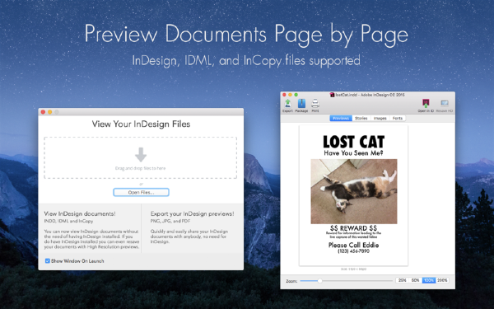Image resolution: width=494 pixels, height=309 pixels.
Task: Click the Resave HD icon
Action: tap(445, 104)
